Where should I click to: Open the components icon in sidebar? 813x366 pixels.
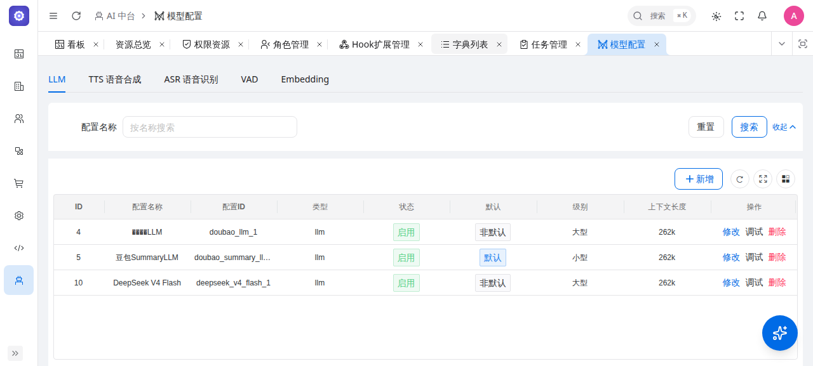click(19, 151)
